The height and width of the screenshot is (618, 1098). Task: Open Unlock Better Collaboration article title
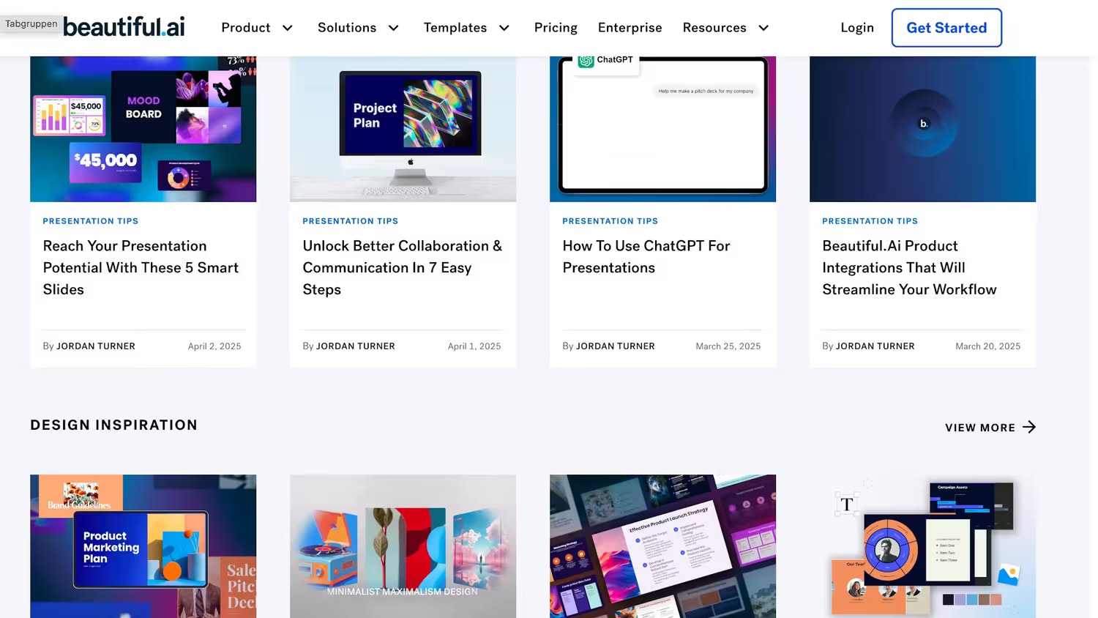(x=402, y=267)
